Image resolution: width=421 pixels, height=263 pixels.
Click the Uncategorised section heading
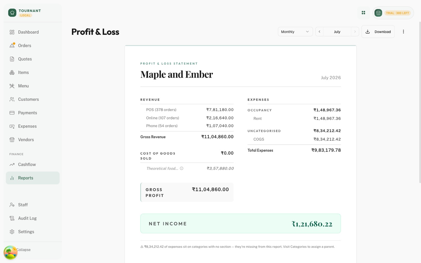264,131
